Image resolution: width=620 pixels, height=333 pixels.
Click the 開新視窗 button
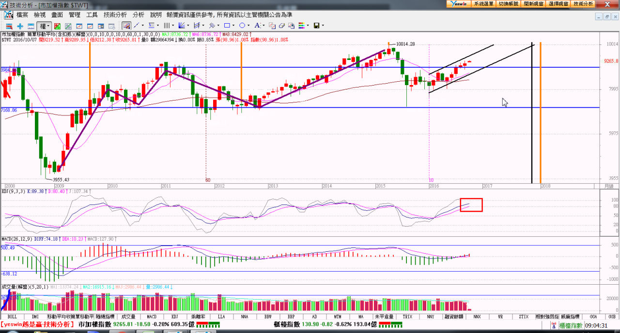533,3
